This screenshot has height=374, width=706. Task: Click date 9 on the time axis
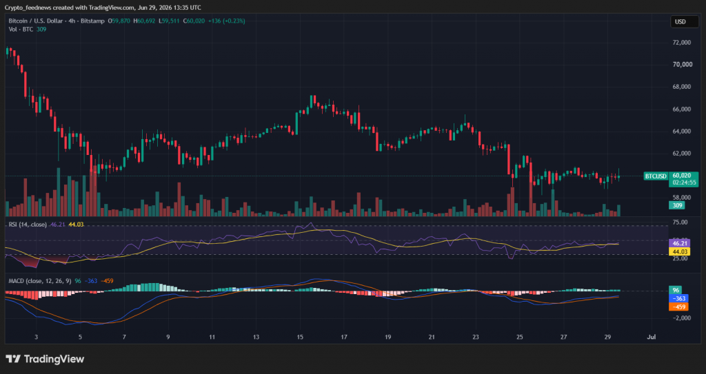click(168, 337)
